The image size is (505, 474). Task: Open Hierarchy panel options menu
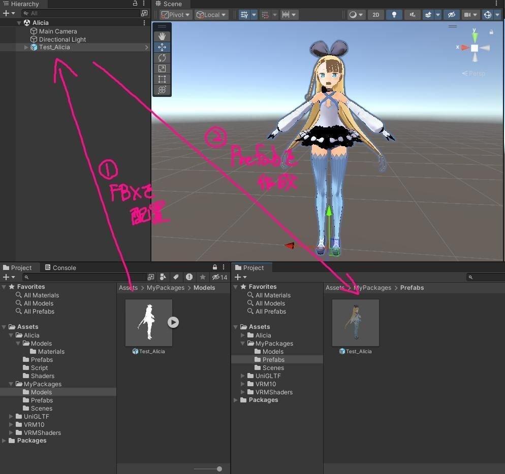pyautogui.click(x=144, y=3)
